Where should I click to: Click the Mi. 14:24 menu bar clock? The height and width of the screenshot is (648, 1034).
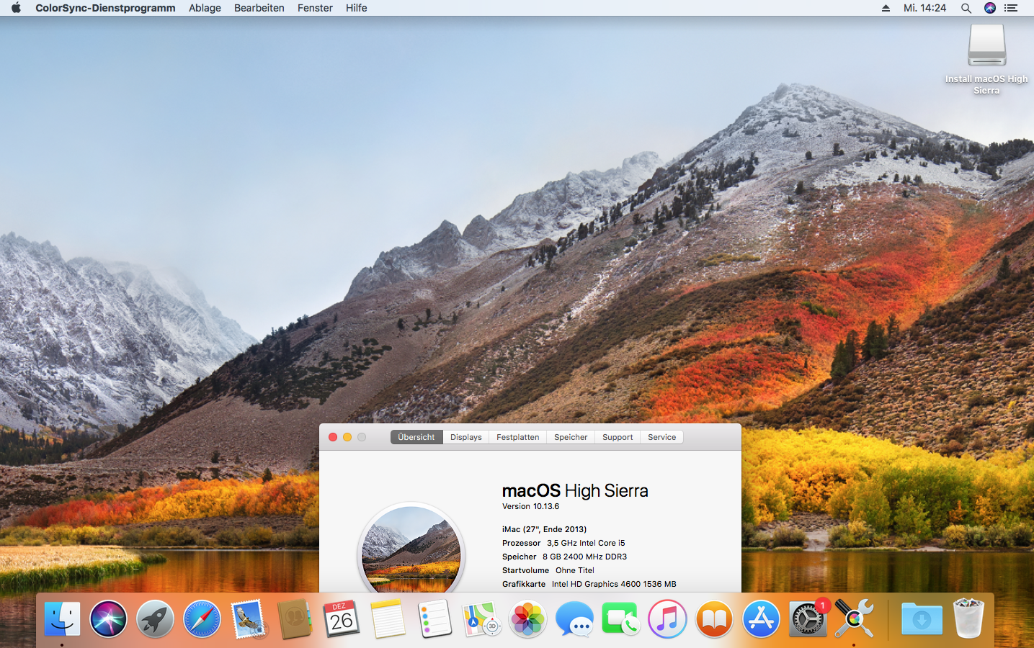925,8
